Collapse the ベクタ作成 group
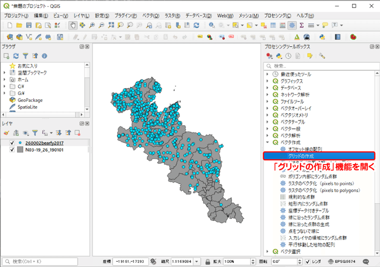 click(267, 142)
